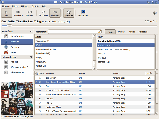Click the Rhythmbox window icon in title bar

tap(3, 2)
